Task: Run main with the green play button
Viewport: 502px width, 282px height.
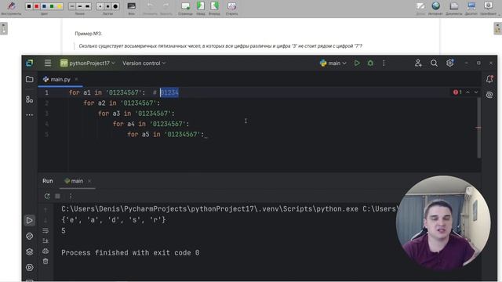Action: point(357,63)
